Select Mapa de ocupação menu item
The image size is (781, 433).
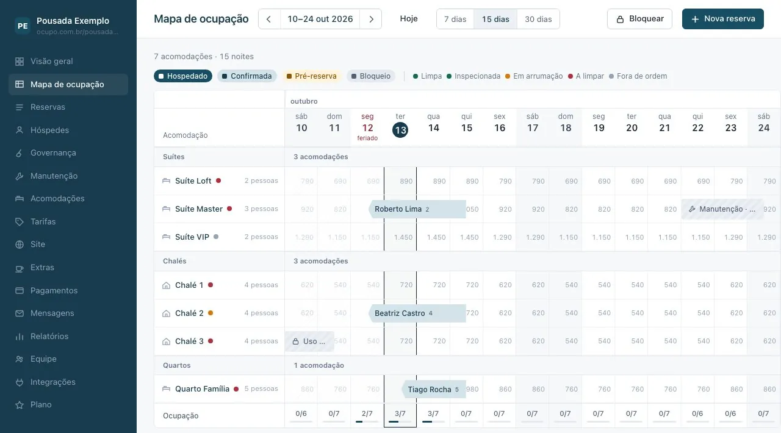(x=68, y=85)
